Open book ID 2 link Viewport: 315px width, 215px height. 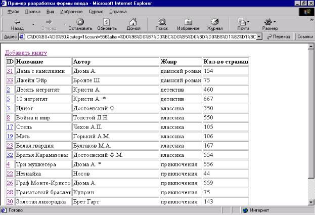click(x=8, y=90)
